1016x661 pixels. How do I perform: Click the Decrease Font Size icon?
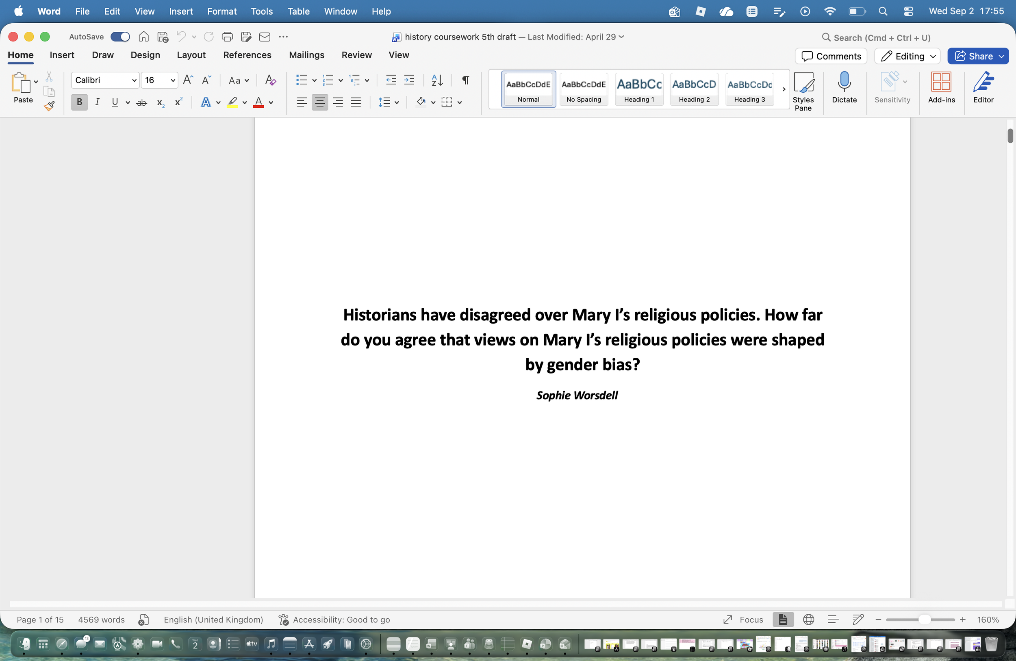pos(206,80)
